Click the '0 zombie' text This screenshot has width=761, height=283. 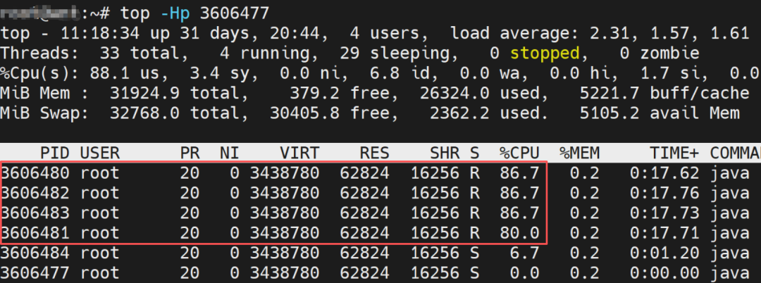pos(659,54)
